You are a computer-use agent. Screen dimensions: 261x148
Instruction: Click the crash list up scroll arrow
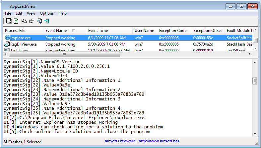coord(255,30)
